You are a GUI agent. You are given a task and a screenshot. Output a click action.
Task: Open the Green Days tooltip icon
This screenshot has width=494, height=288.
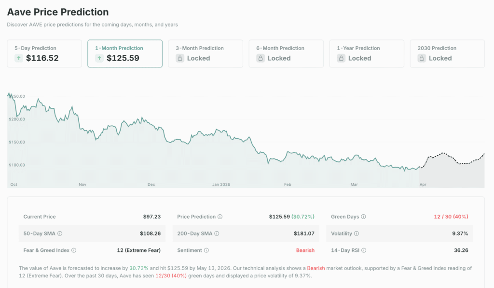364,217
